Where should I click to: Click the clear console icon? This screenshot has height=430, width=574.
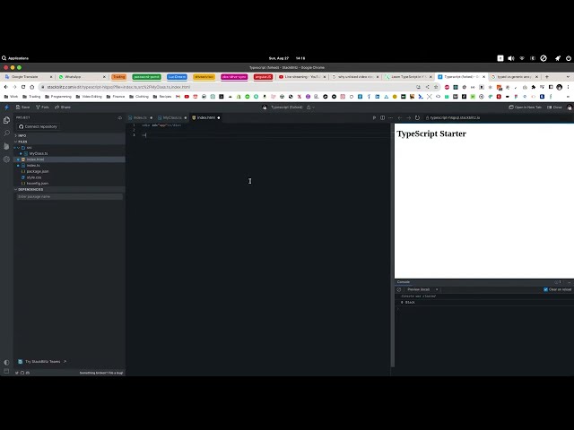(398, 289)
